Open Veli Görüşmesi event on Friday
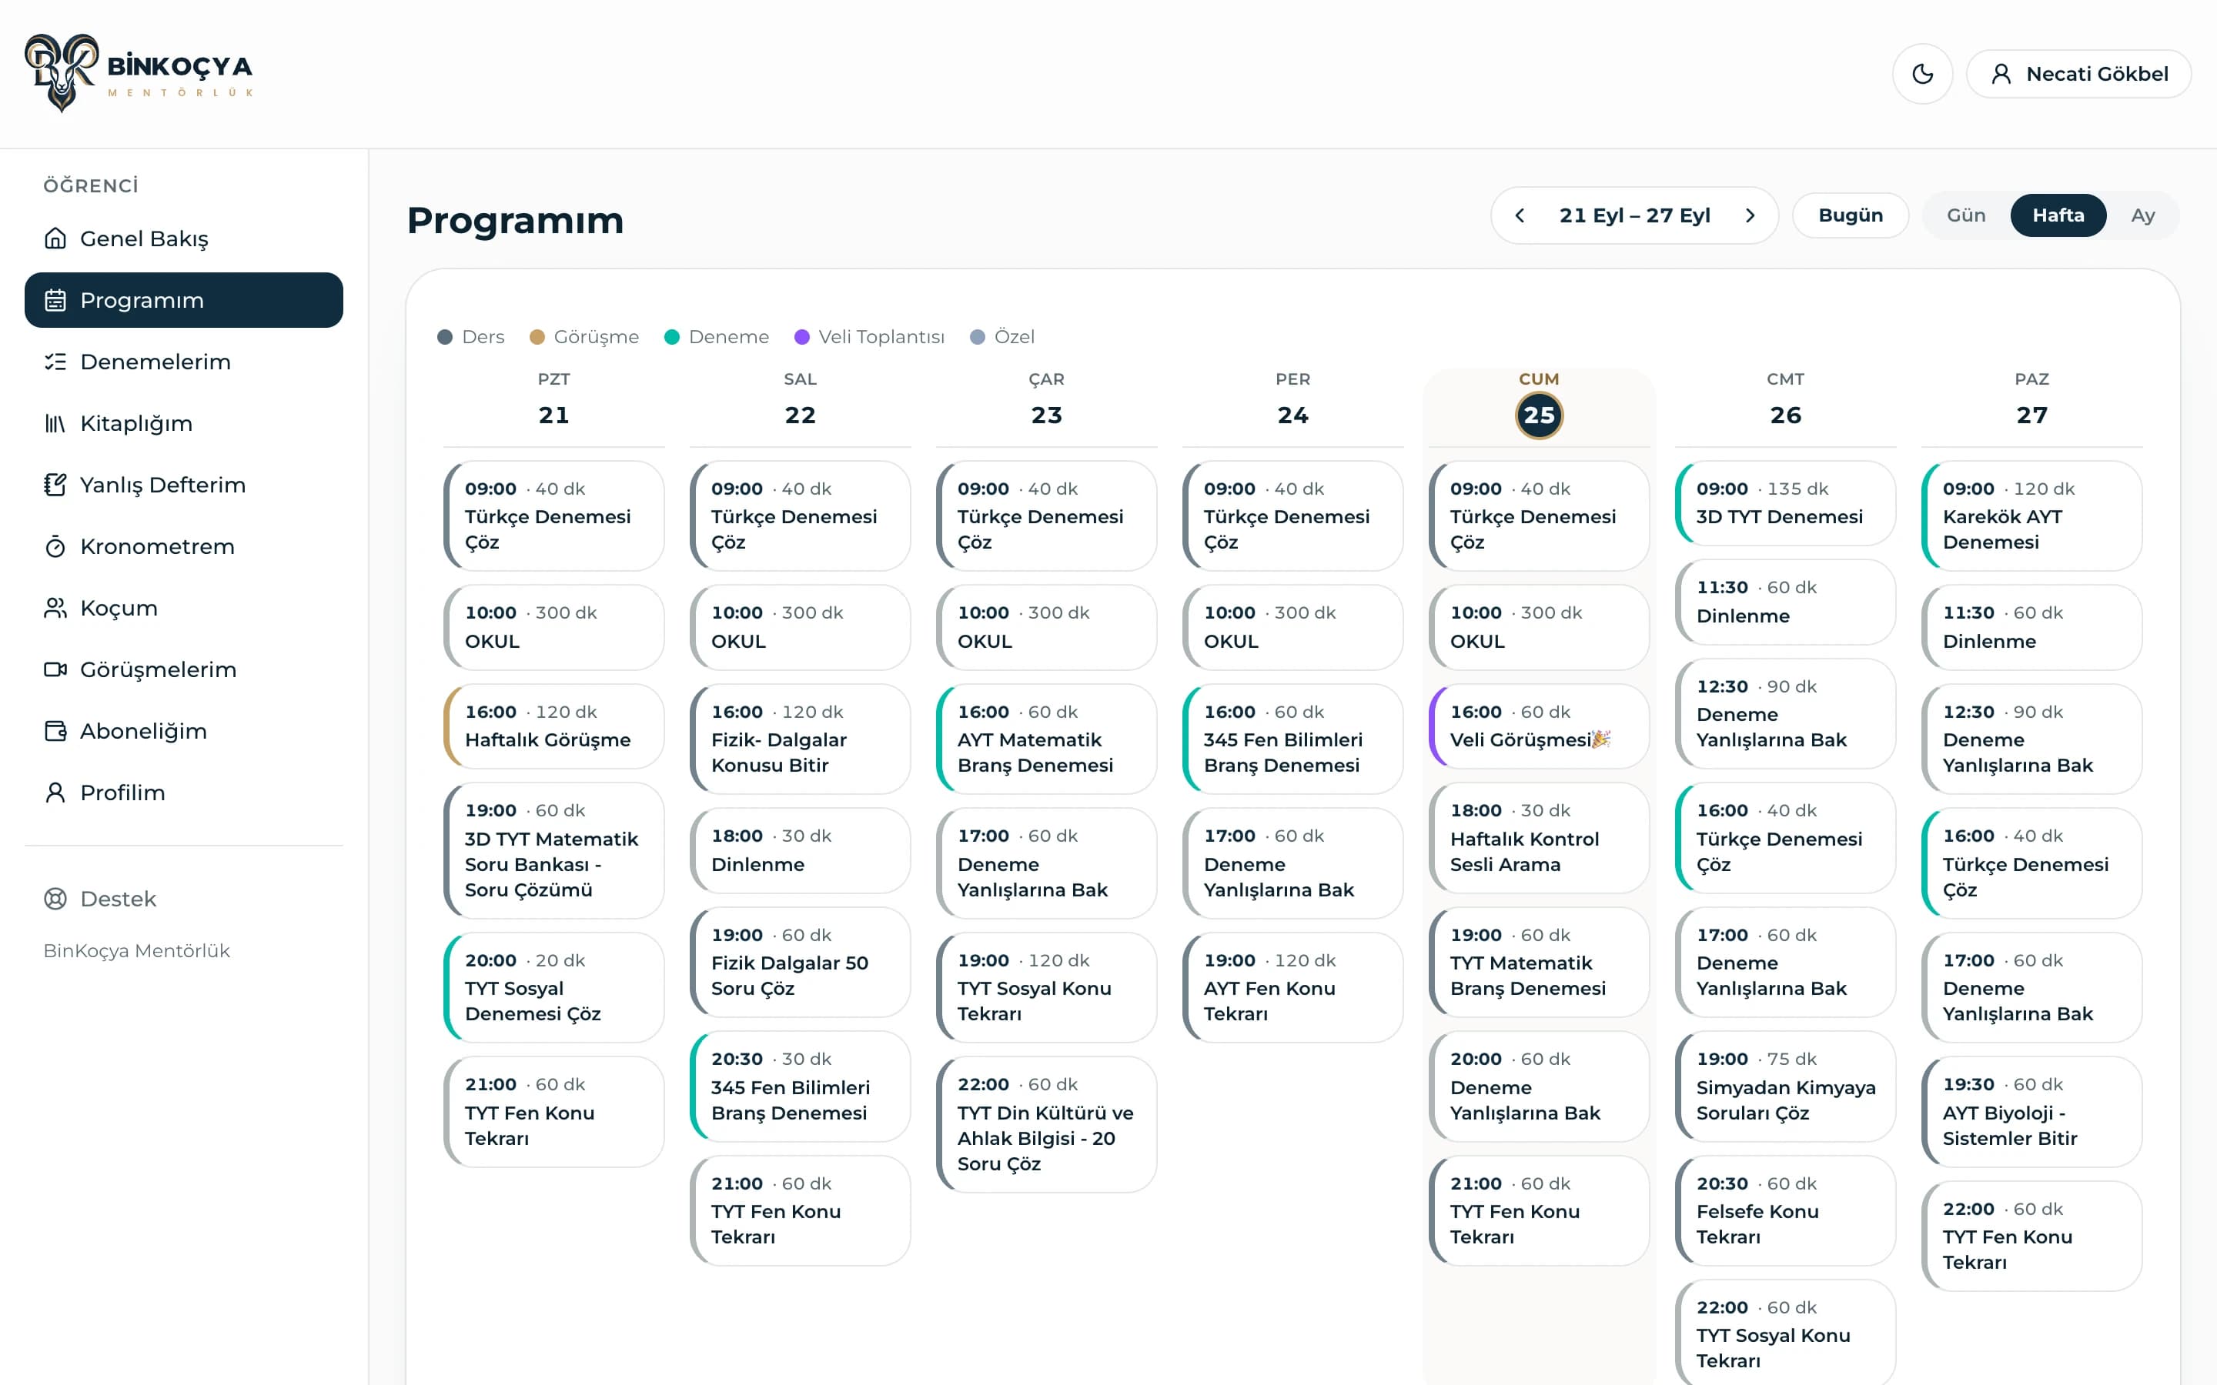The height and width of the screenshot is (1385, 2217). click(1539, 726)
